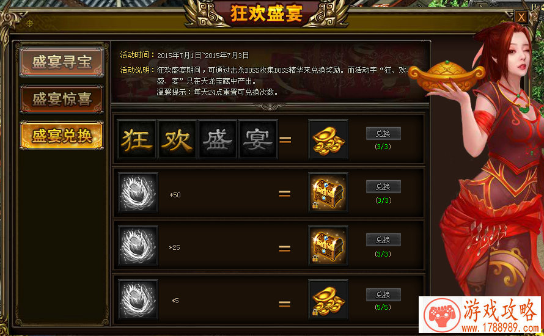Click the BOSS essence icon marked *25
The width and height of the screenshot is (544, 336).
coord(138,246)
